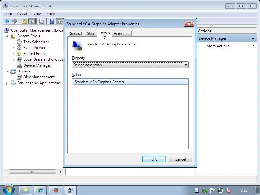Click the Properties toolbar icon

point(42,21)
